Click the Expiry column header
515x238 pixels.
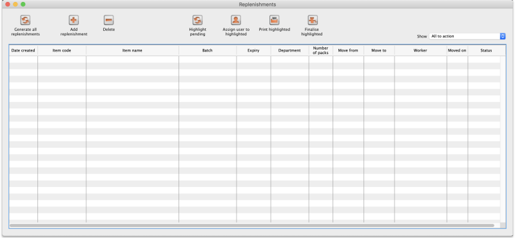pos(253,50)
